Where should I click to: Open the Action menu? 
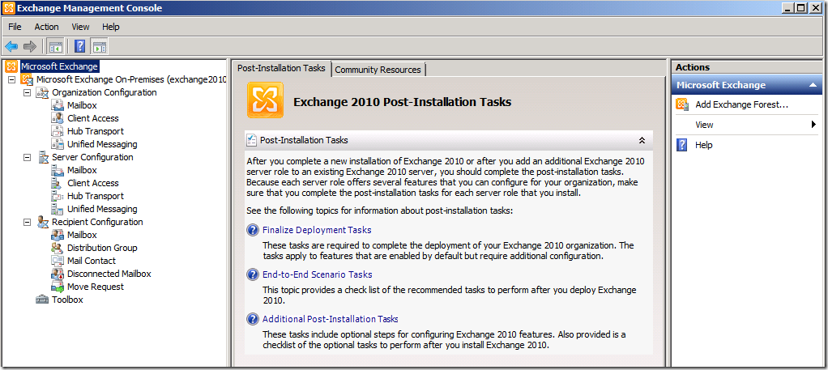[46, 27]
